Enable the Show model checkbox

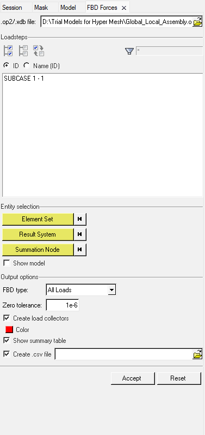(x=7, y=263)
